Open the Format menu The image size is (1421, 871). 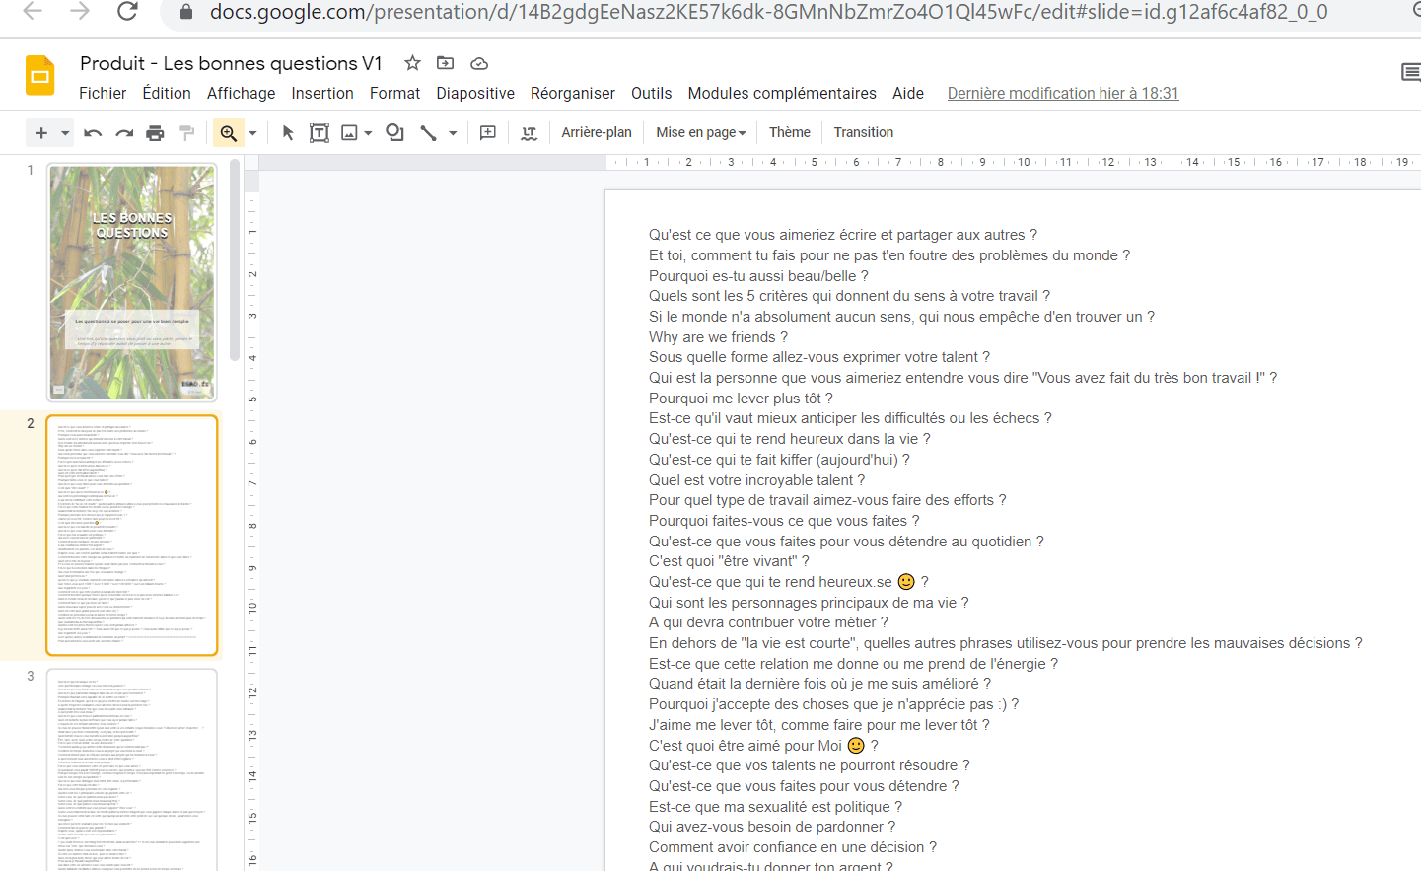pyautogui.click(x=395, y=93)
